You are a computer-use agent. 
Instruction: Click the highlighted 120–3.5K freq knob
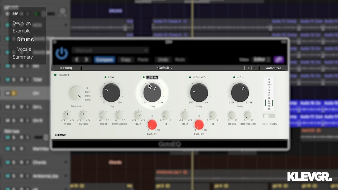coord(152,93)
